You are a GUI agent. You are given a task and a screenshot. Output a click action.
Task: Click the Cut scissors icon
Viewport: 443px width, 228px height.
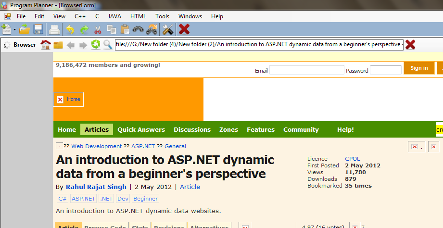tap(98, 30)
